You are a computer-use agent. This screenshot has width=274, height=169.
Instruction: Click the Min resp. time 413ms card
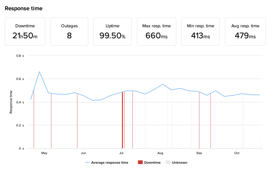click(201, 31)
